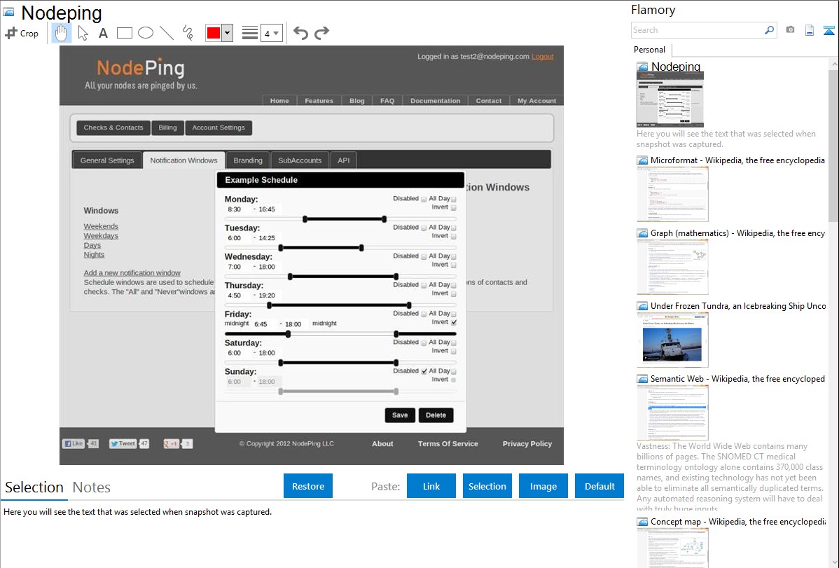Tick the Friday Invert checkbox
The height and width of the screenshot is (568, 839).
click(454, 323)
